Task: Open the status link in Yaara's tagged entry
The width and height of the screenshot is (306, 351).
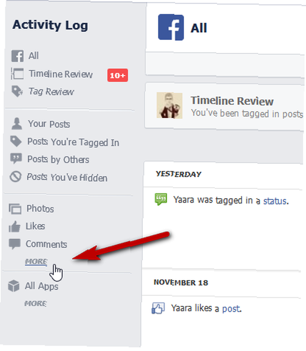Action: click(274, 201)
